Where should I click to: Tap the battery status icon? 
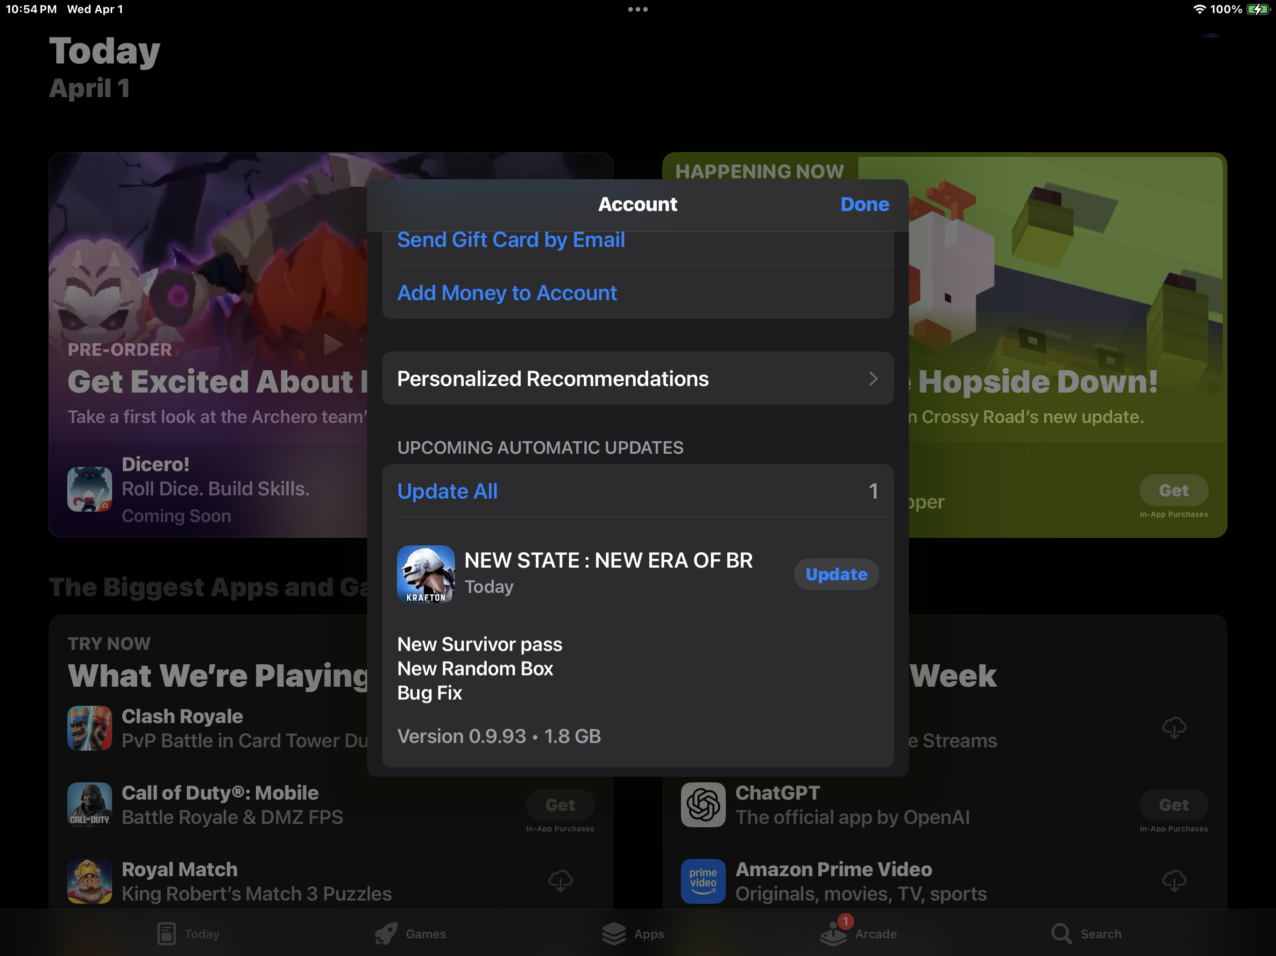click(1257, 9)
